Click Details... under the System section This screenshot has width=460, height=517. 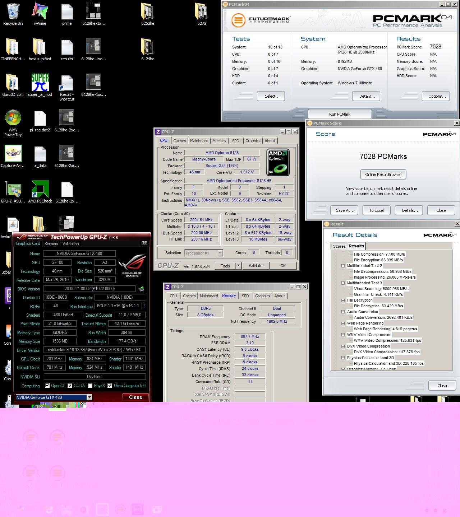pos(367,96)
